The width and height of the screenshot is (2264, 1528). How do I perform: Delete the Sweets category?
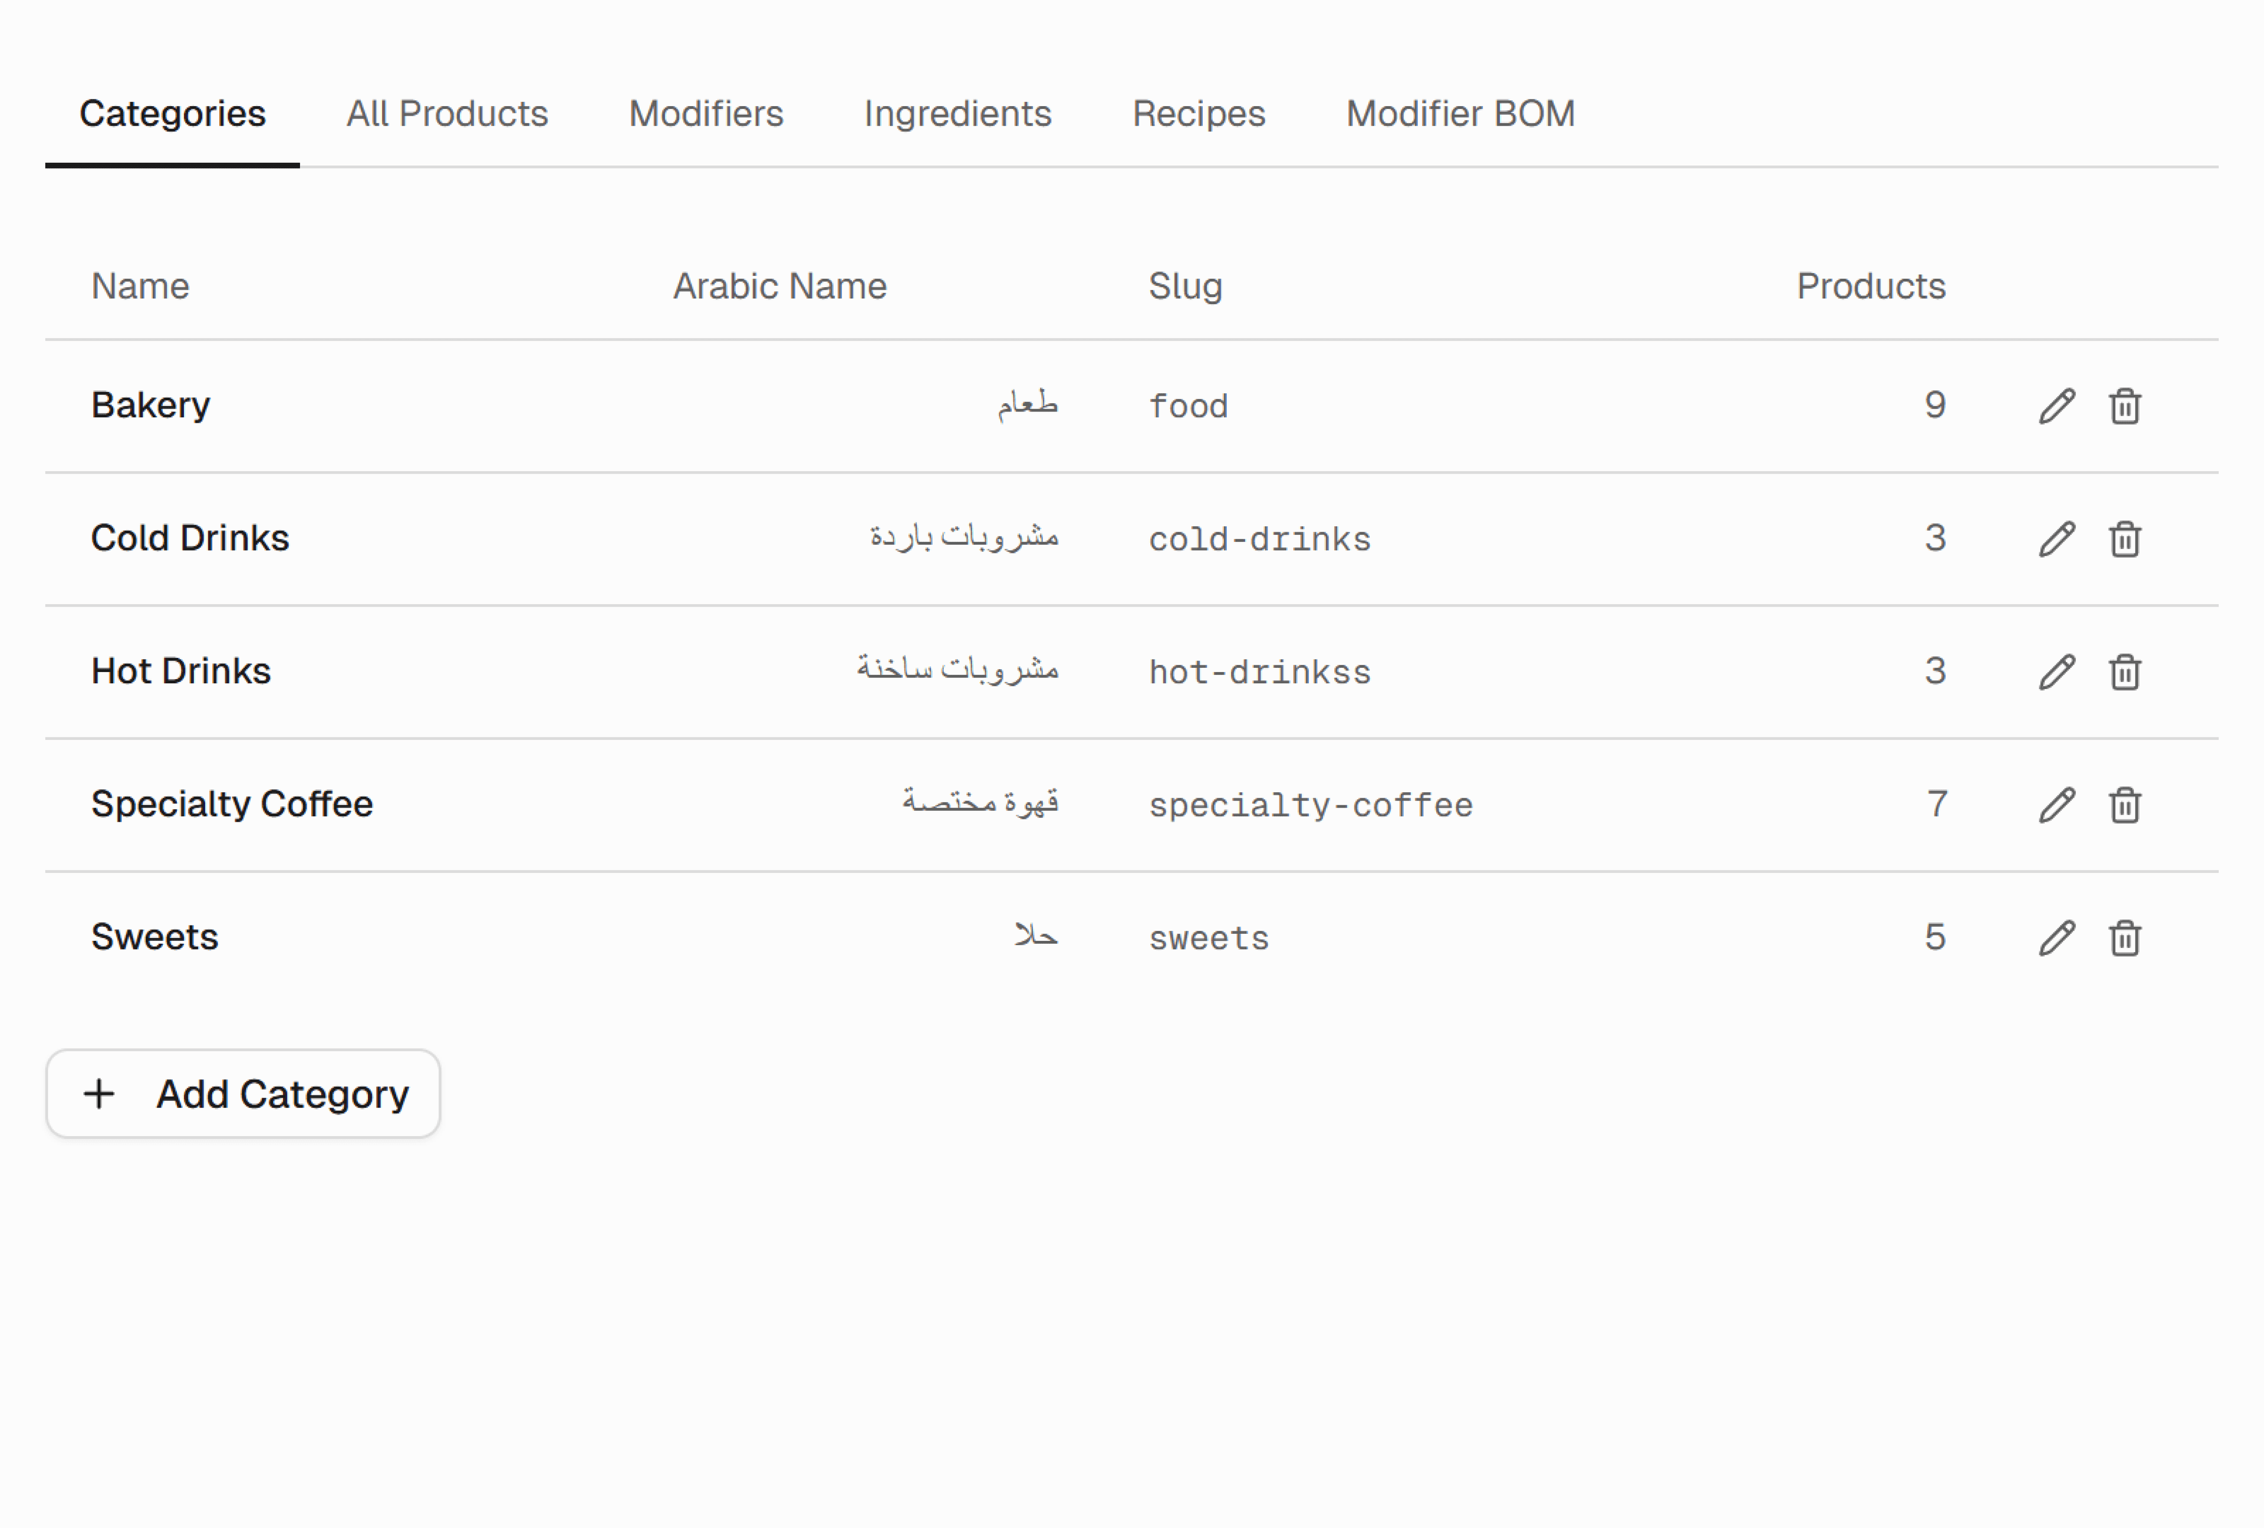pyautogui.click(x=2125, y=938)
